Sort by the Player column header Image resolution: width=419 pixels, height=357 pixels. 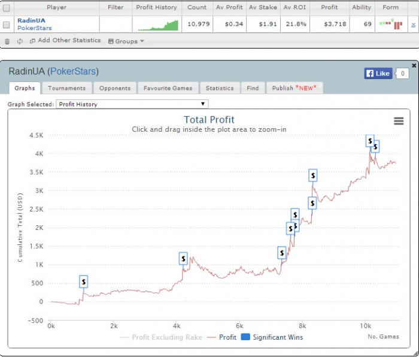(x=56, y=8)
